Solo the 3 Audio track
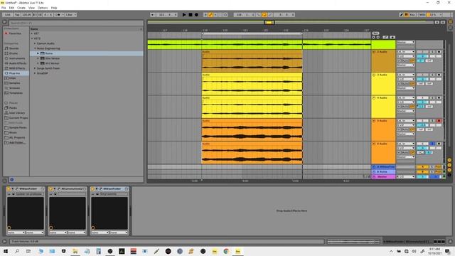 (x=432, y=75)
